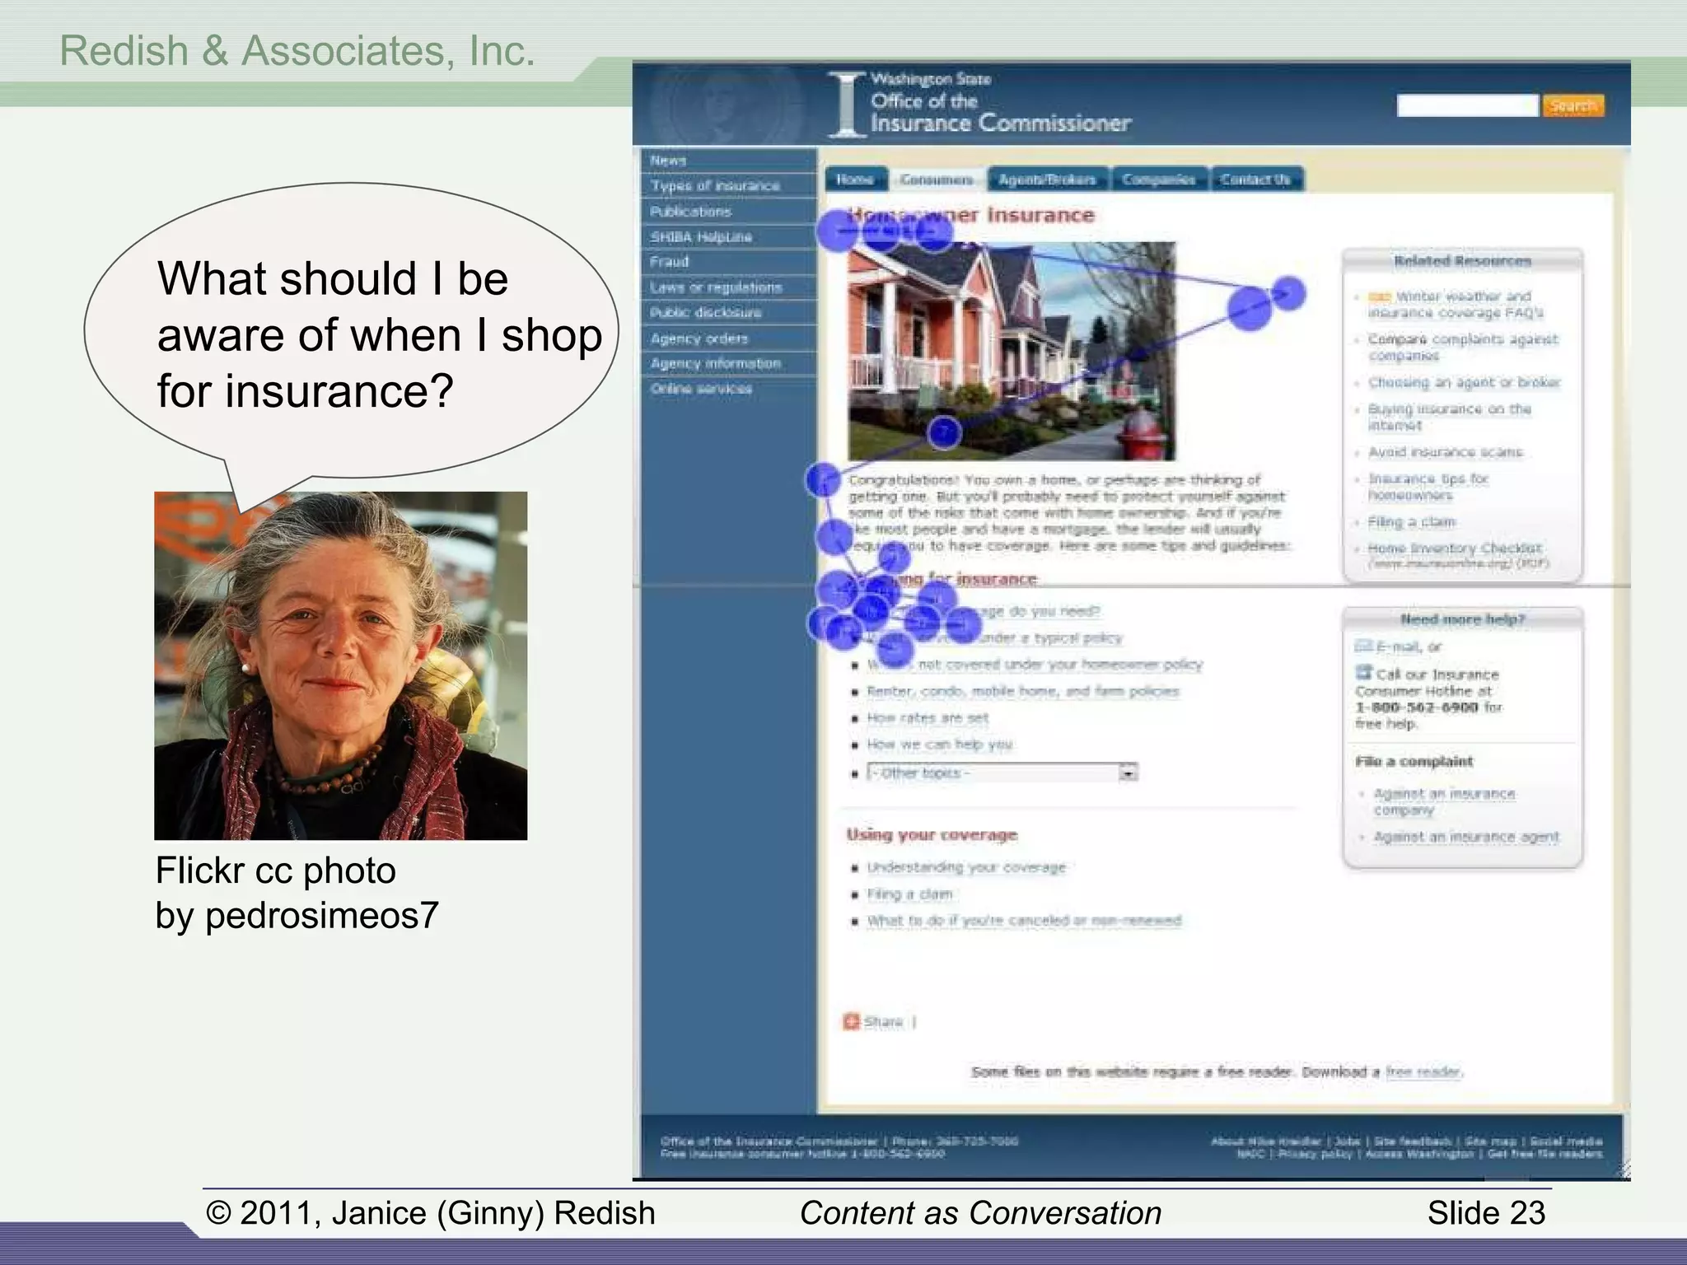Screen dimensions: 1687x1265
Task: Click the Share plus icon
Action: click(851, 1021)
